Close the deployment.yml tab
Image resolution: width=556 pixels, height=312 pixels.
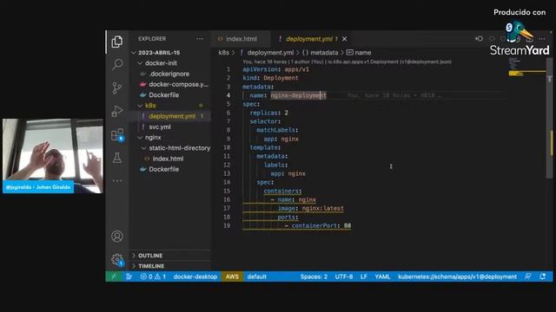pos(344,39)
